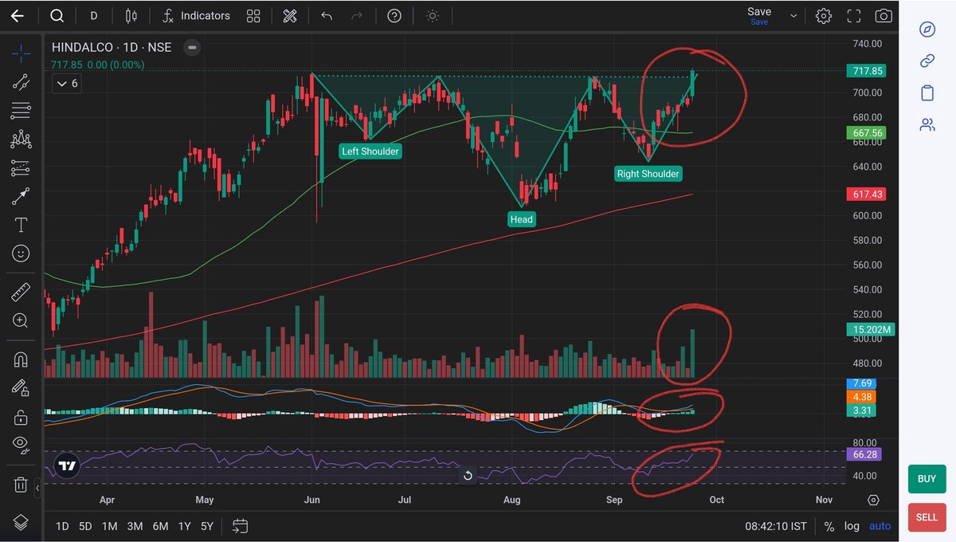The width and height of the screenshot is (956, 542).
Task: Open drawing tools pencil-ruler icon
Action: pyautogui.click(x=290, y=16)
